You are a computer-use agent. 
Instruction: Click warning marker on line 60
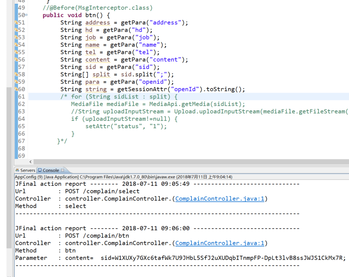click(16, 89)
